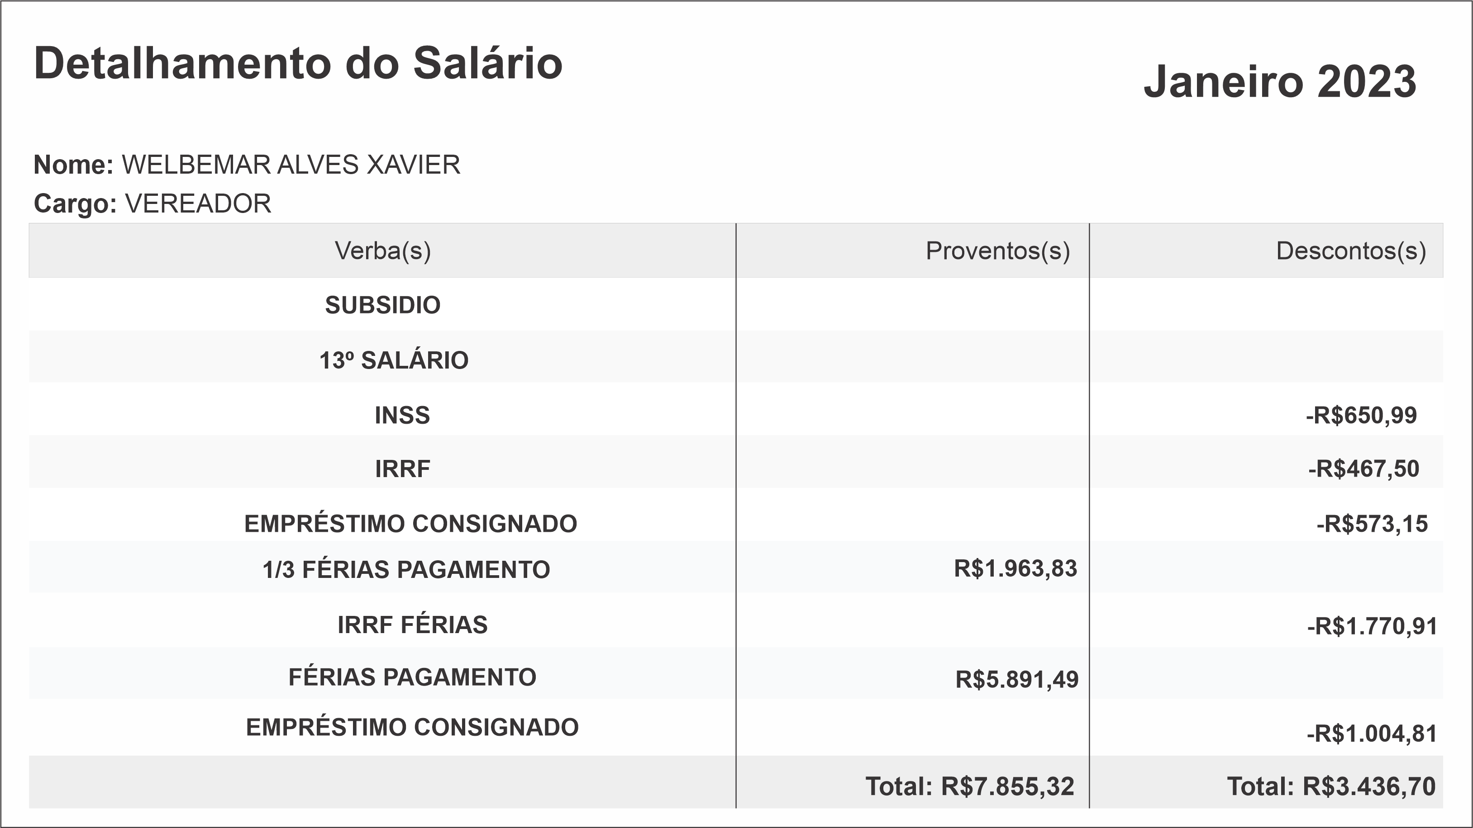Click the Proventos(s) column header
Viewport: 1473px width, 828px height.
pyautogui.click(x=997, y=251)
